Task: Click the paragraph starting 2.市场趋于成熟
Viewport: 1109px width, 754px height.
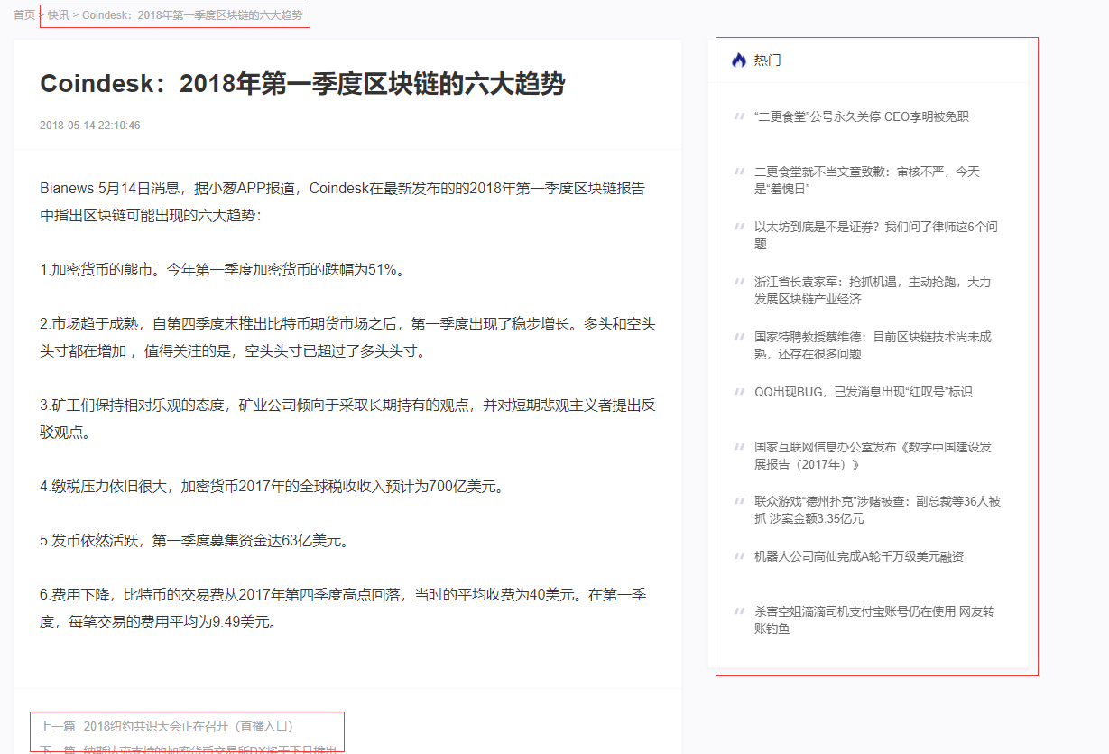Action: (x=347, y=337)
